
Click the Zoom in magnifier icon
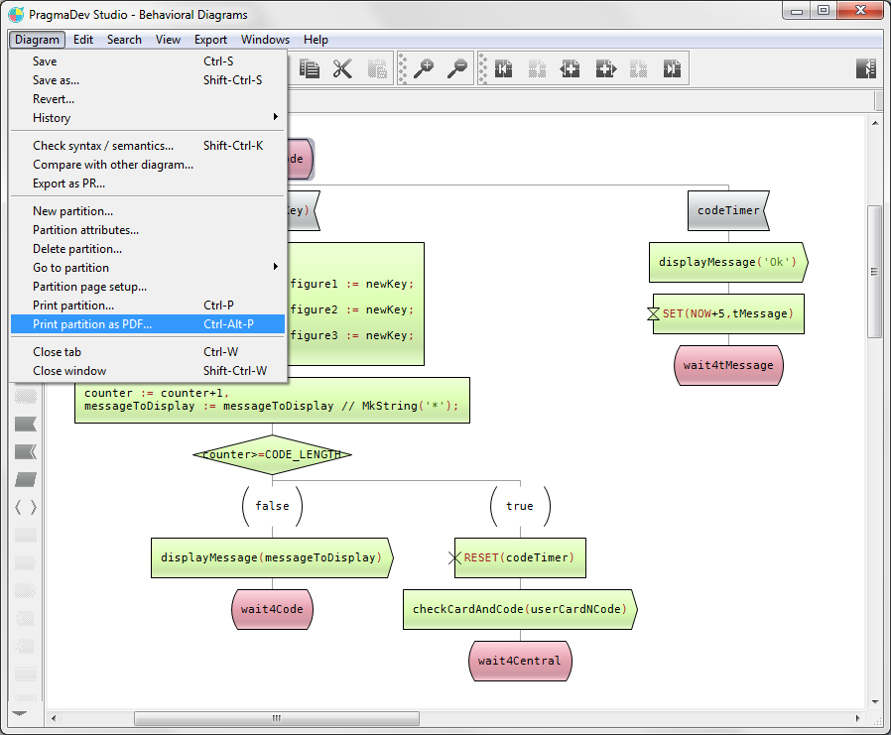click(424, 68)
